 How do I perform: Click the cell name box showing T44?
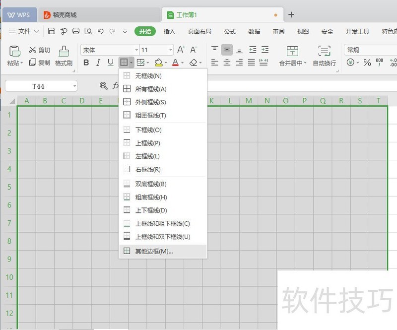click(38, 86)
